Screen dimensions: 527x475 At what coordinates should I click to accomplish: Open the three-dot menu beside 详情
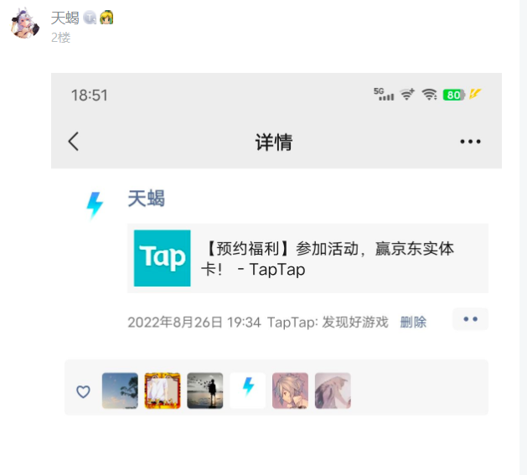470,142
